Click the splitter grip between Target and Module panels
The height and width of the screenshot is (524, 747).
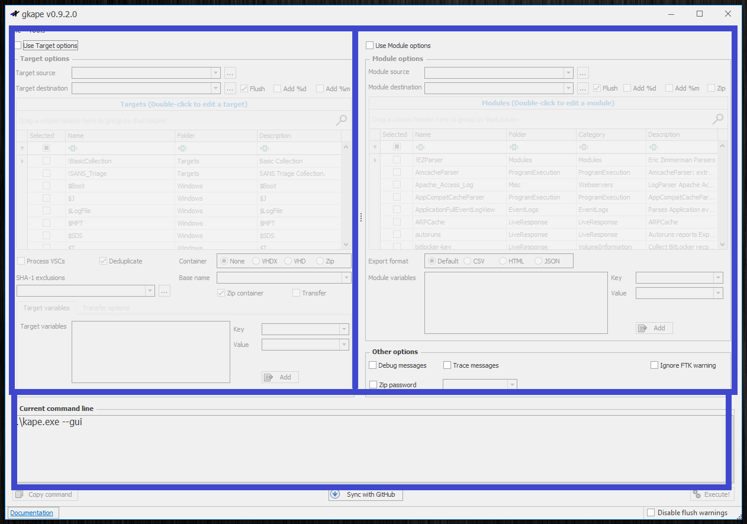361,217
